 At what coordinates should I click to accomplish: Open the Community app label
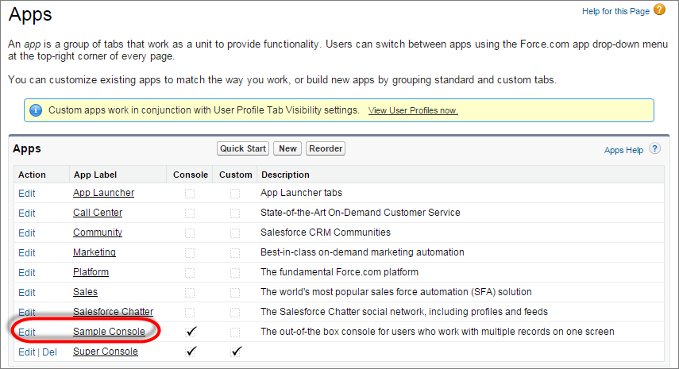98,233
